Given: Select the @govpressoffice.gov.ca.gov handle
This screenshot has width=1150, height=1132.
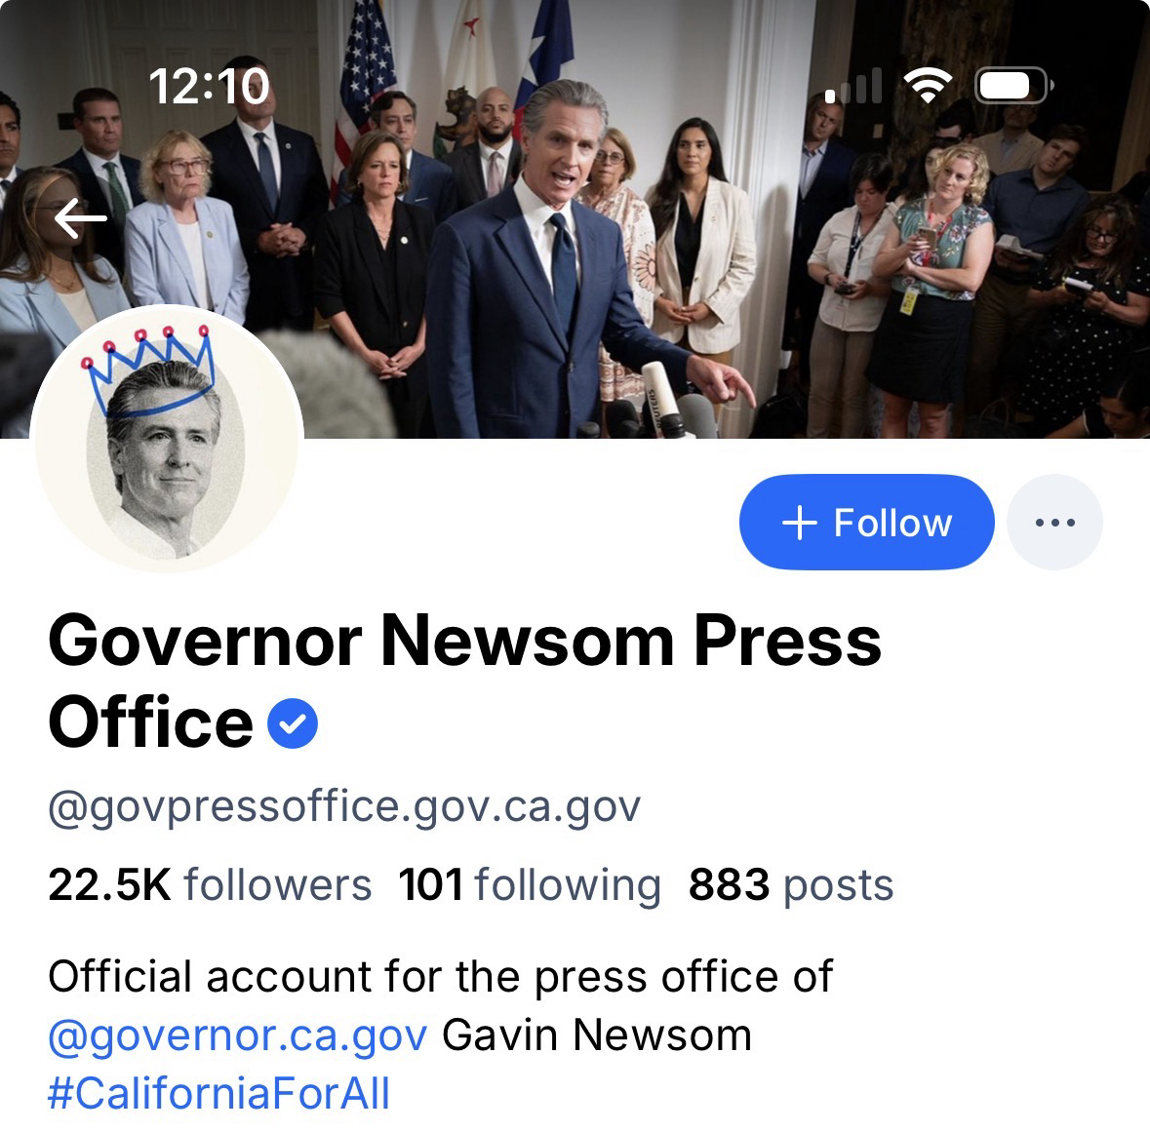Looking at the screenshot, I should click(x=344, y=806).
